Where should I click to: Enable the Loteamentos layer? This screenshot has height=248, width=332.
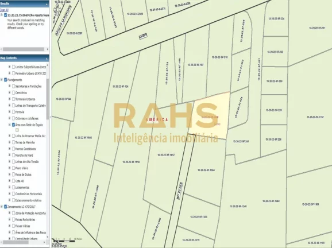pyautogui.click(x=14, y=188)
